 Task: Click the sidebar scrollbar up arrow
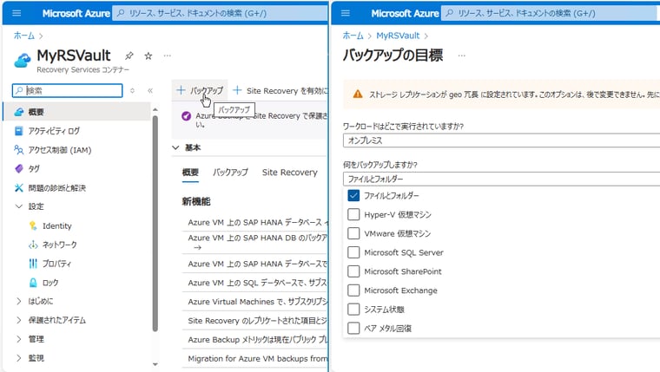(x=155, y=110)
